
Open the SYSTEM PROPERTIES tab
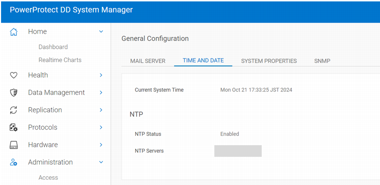coord(269,61)
